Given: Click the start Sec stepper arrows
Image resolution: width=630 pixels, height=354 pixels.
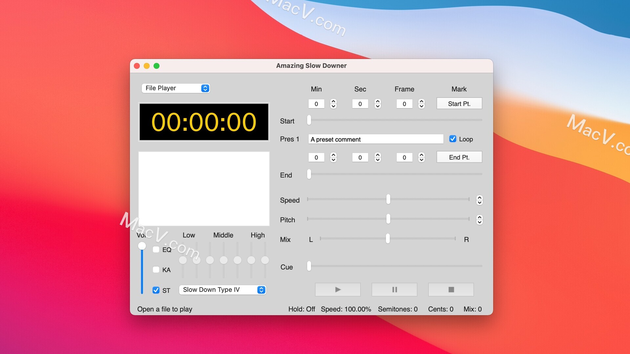Looking at the screenshot, I should (378, 104).
